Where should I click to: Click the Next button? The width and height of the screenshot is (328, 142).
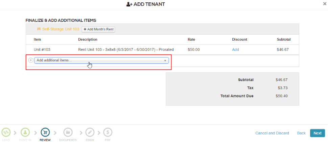(317, 133)
